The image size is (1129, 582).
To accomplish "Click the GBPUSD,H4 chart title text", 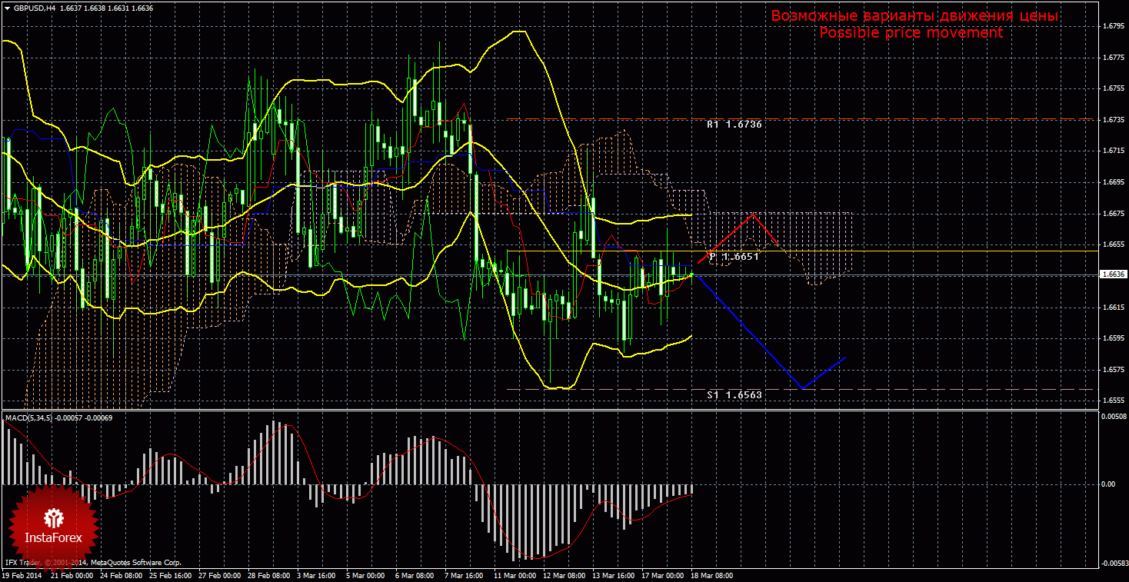I will 35,8.
